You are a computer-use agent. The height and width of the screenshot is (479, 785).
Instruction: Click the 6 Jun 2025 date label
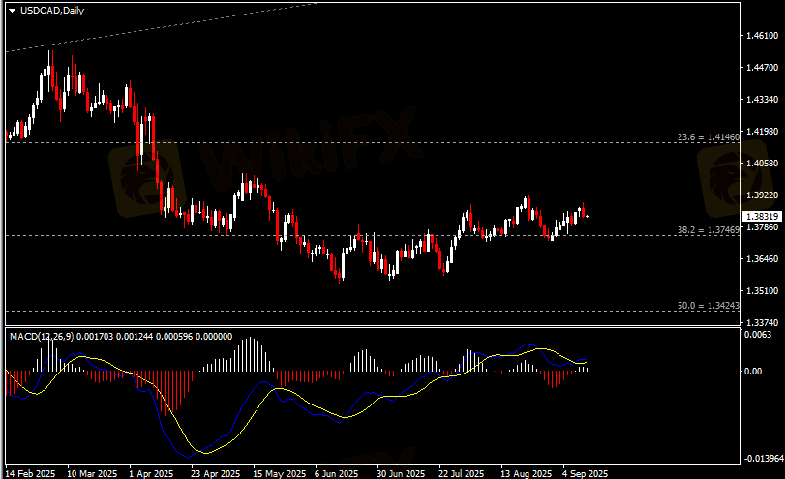click(336, 473)
